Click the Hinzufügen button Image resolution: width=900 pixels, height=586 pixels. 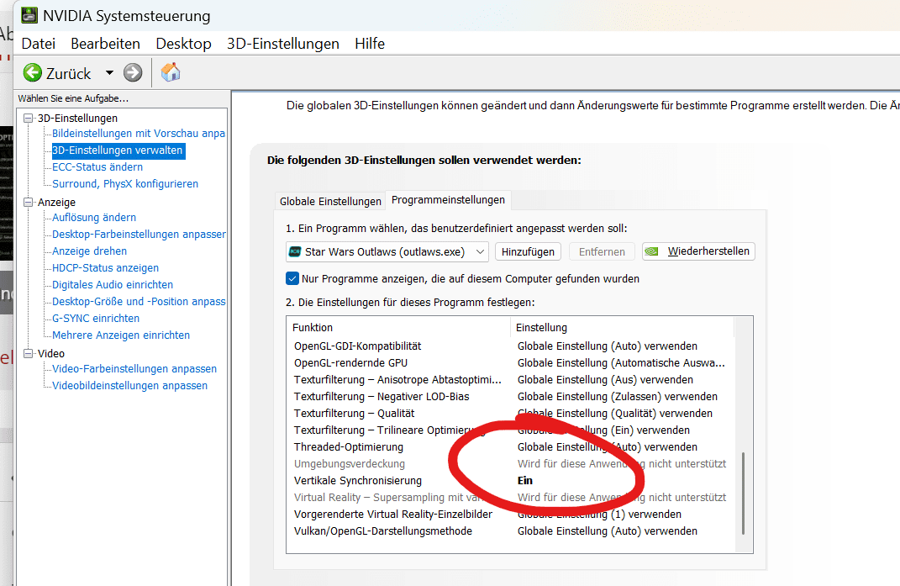click(x=528, y=251)
